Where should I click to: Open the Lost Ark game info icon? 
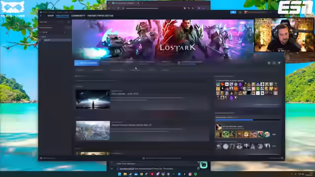coord(274,63)
